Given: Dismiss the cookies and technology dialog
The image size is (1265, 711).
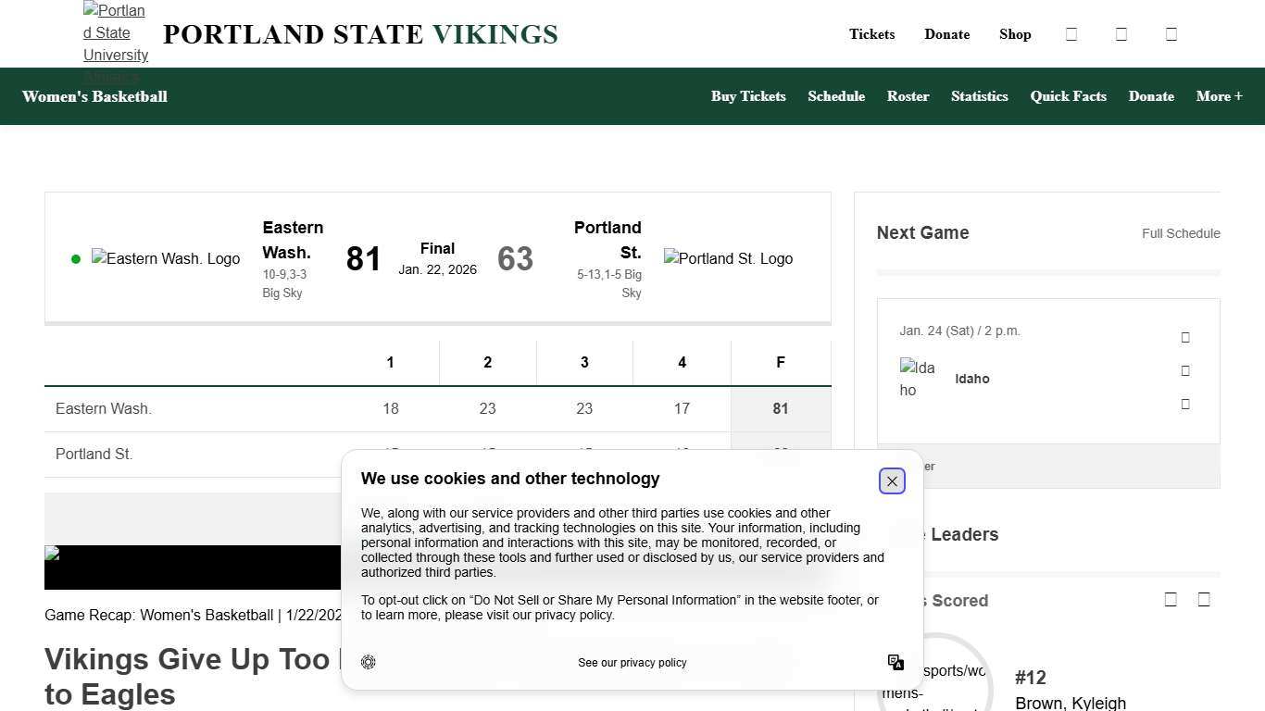Looking at the screenshot, I should [x=892, y=480].
